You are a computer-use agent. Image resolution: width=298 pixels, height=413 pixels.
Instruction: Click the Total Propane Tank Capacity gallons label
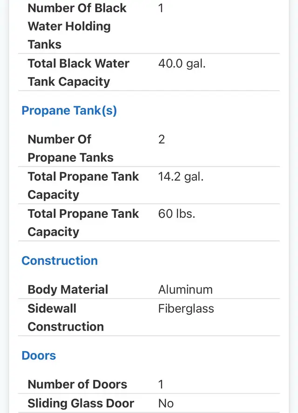[x=83, y=185]
